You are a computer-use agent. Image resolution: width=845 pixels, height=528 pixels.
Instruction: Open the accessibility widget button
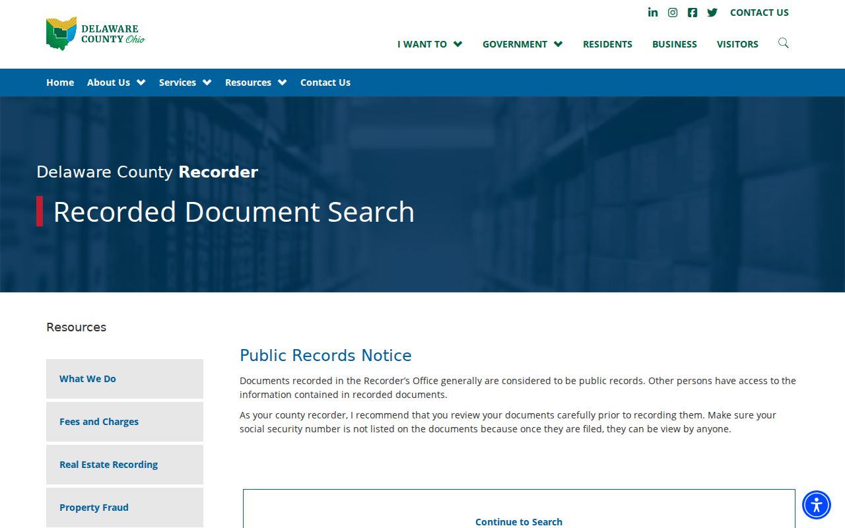(817, 505)
